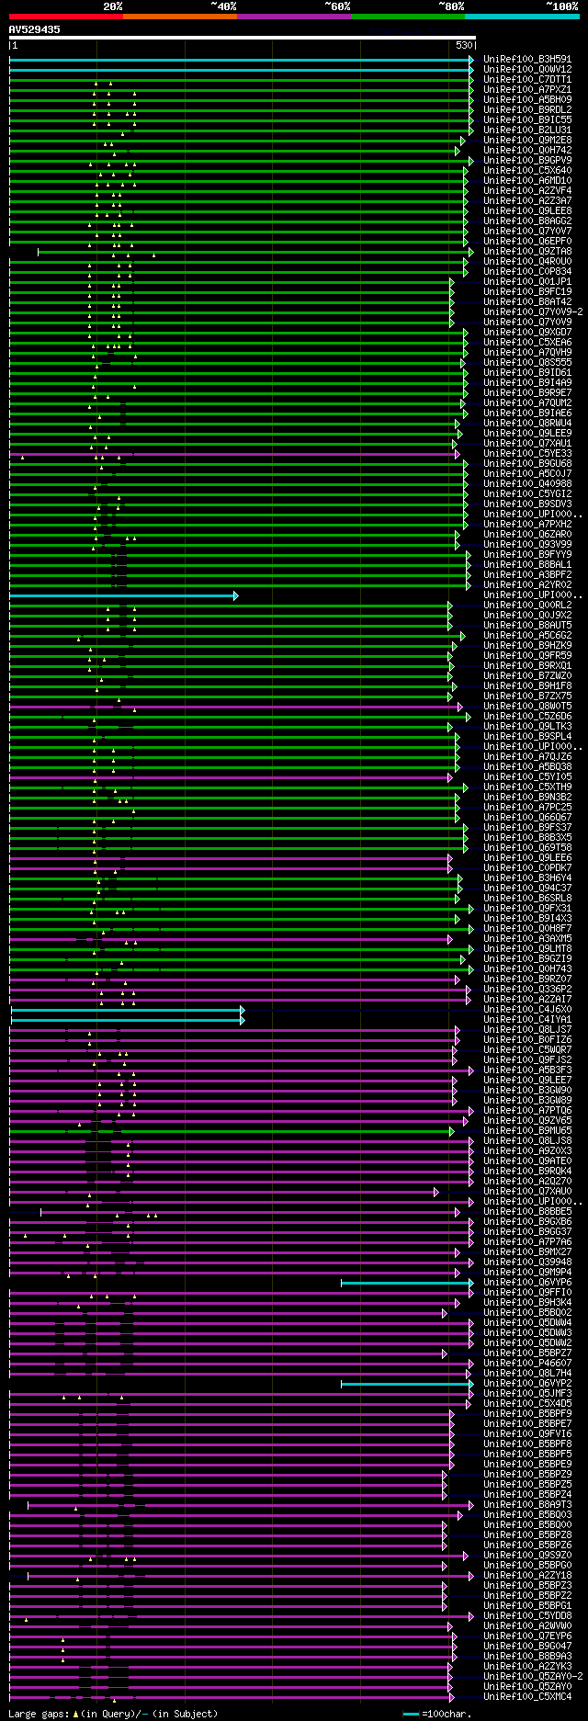Select the UniRef100_Q9LEE8 entry
588x1721 pixels.
click(527, 211)
